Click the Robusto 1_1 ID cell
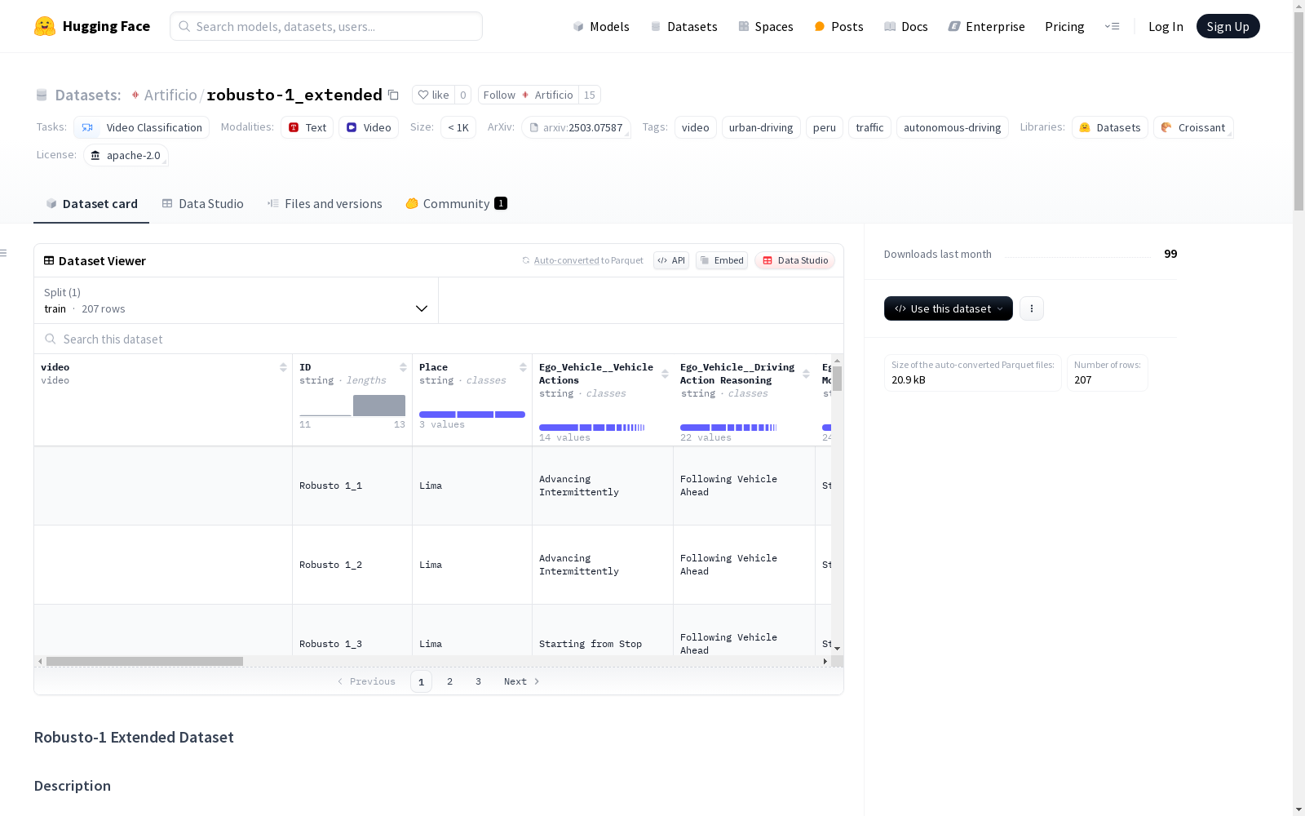1305x816 pixels. coord(352,486)
